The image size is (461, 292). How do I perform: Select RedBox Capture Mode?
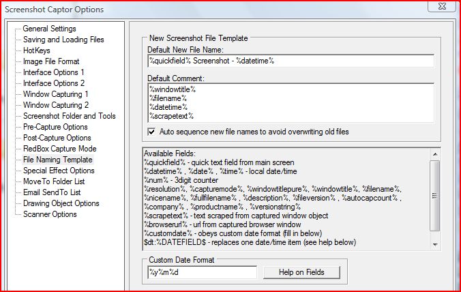[x=60, y=149]
